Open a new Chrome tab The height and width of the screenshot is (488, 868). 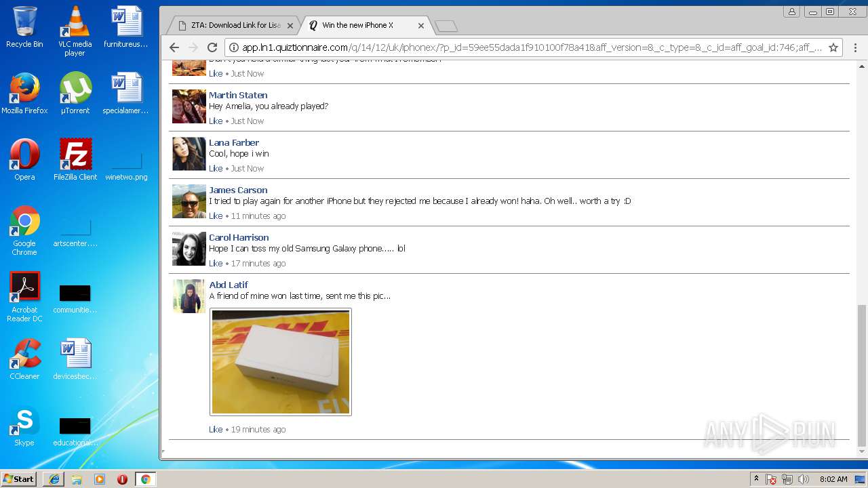[x=446, y=26]
